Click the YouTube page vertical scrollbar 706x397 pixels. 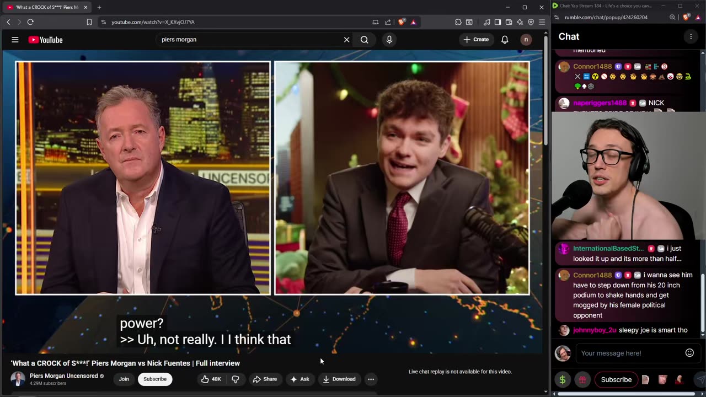point(546,91)
